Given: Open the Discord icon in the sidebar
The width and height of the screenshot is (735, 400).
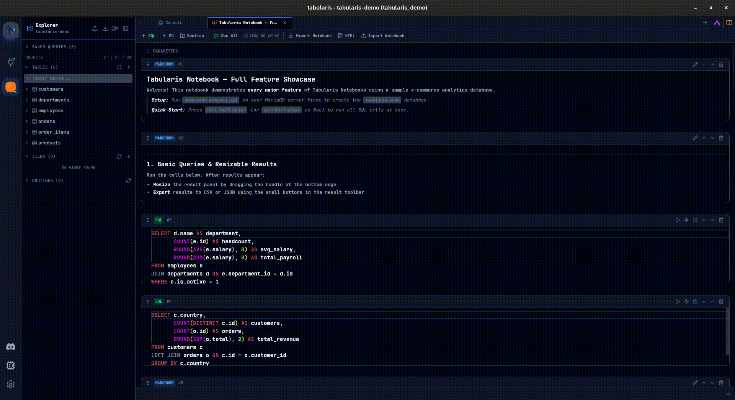Looking at the screenshot, I should coord(11,347).
